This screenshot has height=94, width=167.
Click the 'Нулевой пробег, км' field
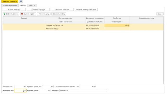pyautogui.click(x=48, y=87)
